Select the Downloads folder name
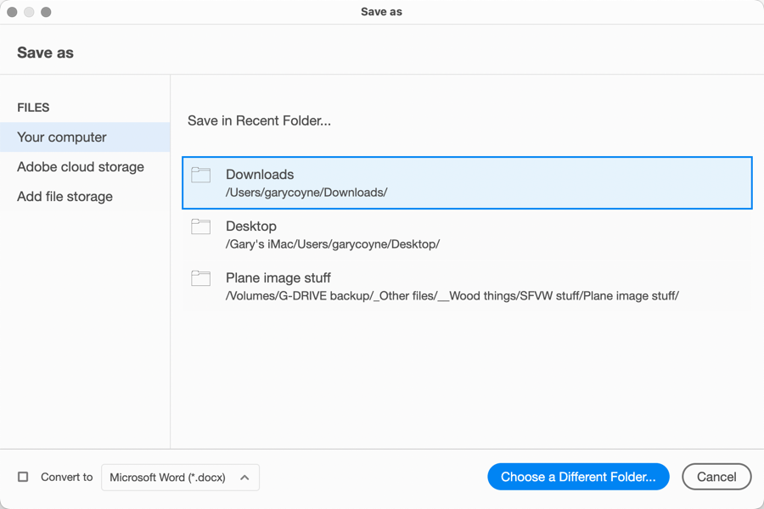This screenshot has width=764, height=509. click(x=260, y=175)
